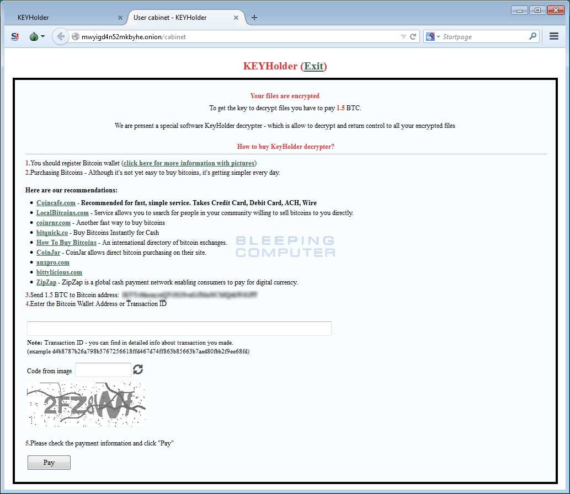Close the first KEYHolder tab

(120, 18)
